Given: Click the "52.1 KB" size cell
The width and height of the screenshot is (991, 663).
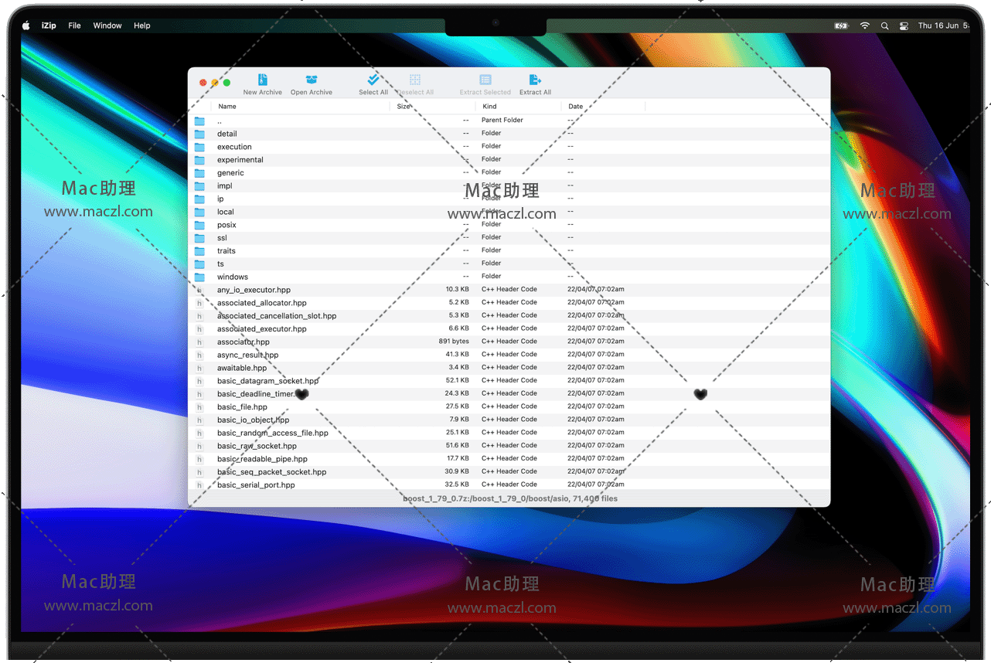Looking at the screenshot, I should pyautogui.click(x=457, y=381).
